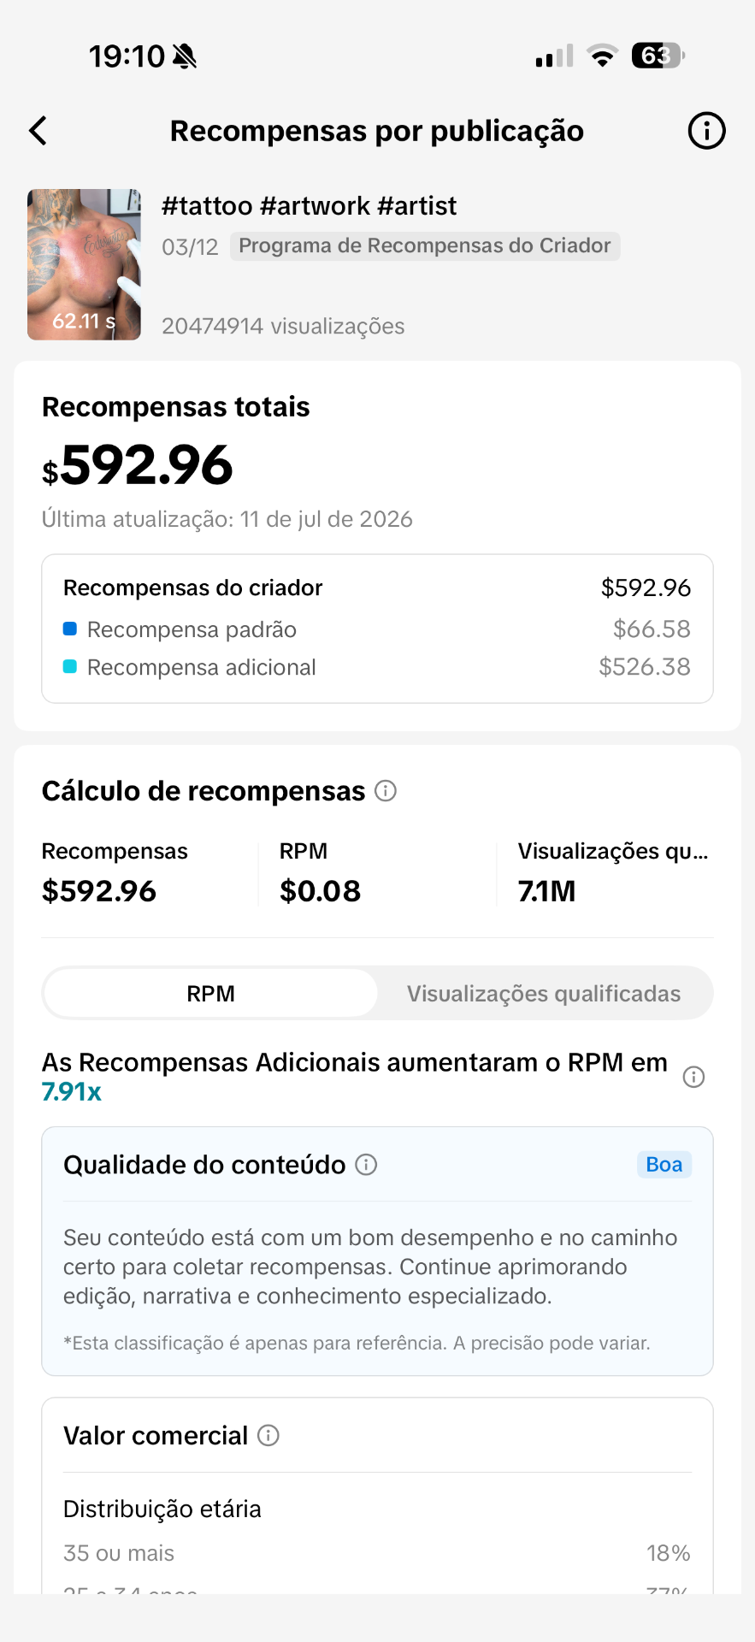Screen dimensions: 755x1642
Task: Select the RPM segment tab
Action: tap(210, 993)
